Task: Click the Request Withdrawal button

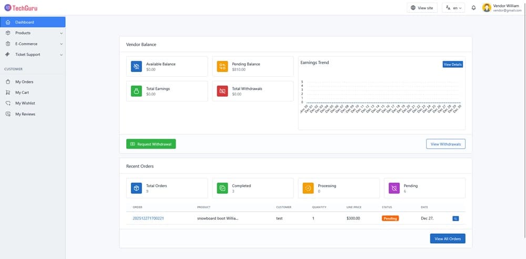Action: 151,144
